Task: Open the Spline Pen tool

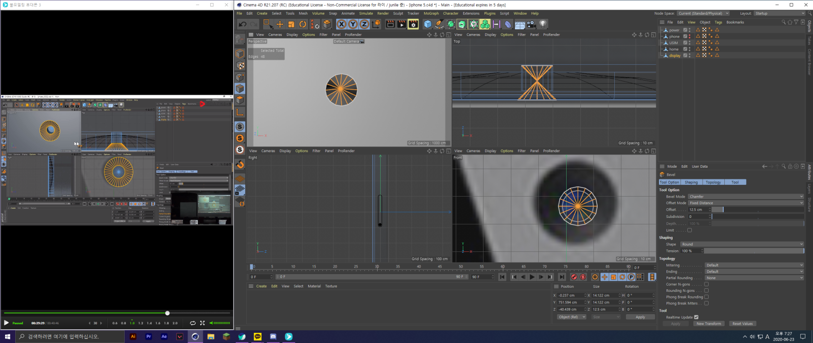Action: (439, 24)
